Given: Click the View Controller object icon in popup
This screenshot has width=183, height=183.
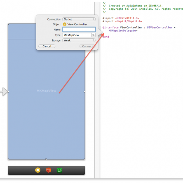Looking at the screenshot, I should coord(64,24).
